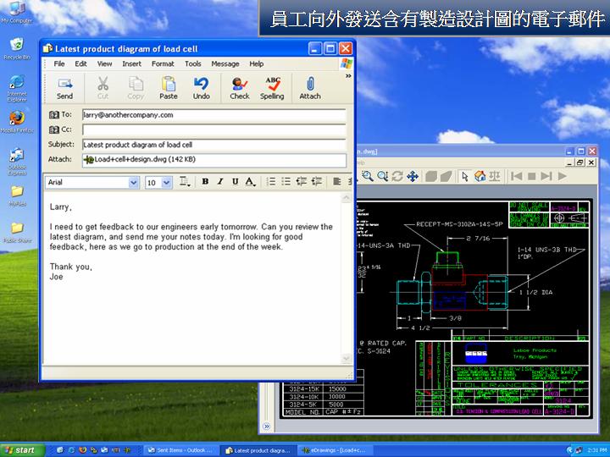The width and height of the screenshot is (610, 457).
Task: Open the Help menu in email
Action: (x=257, y=63)
